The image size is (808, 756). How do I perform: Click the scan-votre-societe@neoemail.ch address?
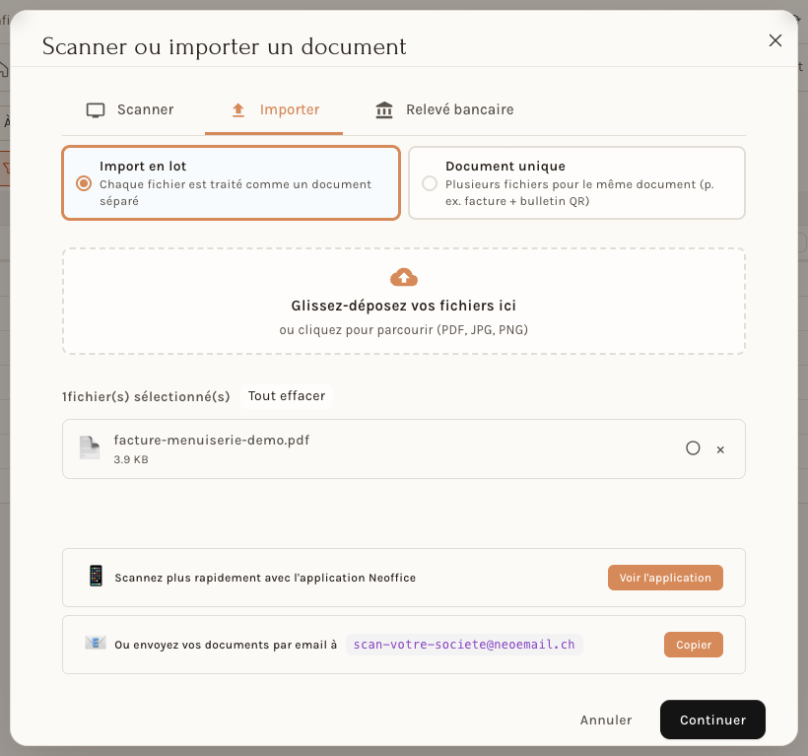click(464, 645)
